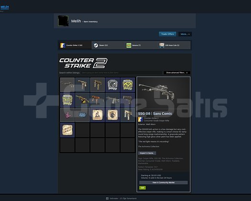Expand Show advanced filters
The height and width of the screenshot is (201, 251).
pos(177,73)
